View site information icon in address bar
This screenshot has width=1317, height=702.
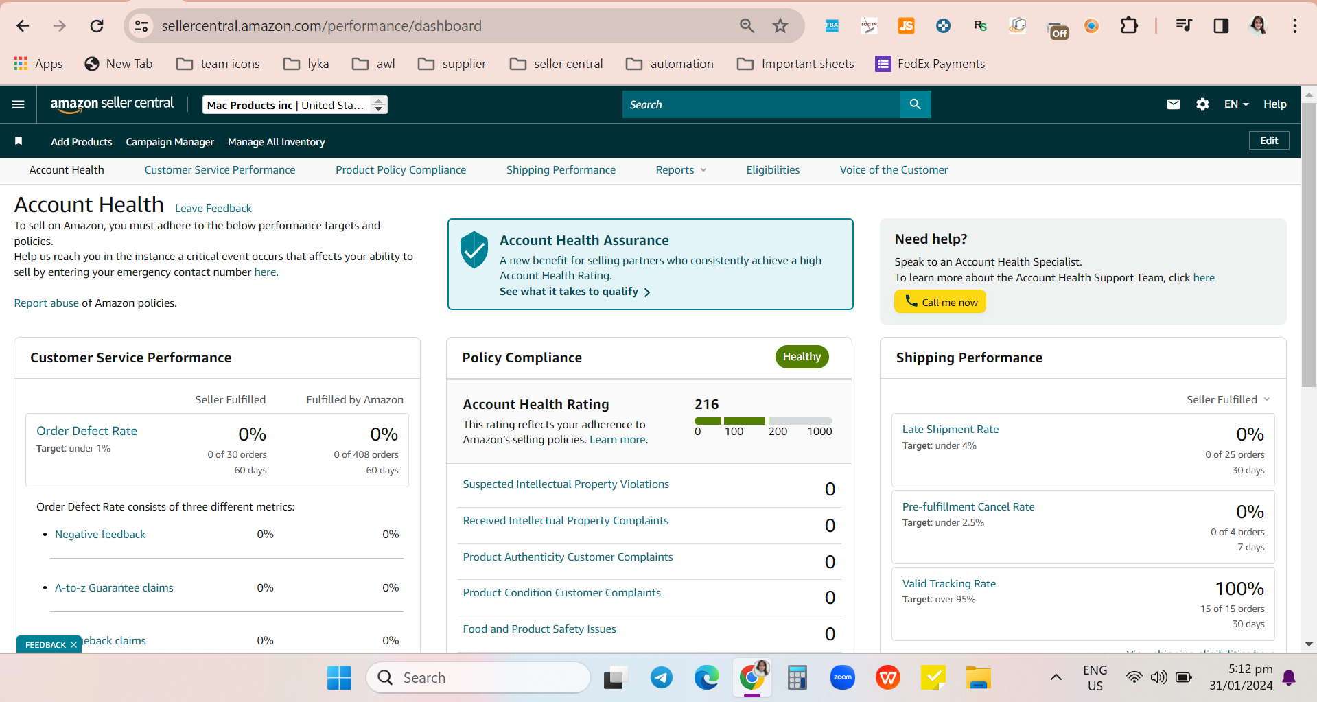[x=141, y=26]
